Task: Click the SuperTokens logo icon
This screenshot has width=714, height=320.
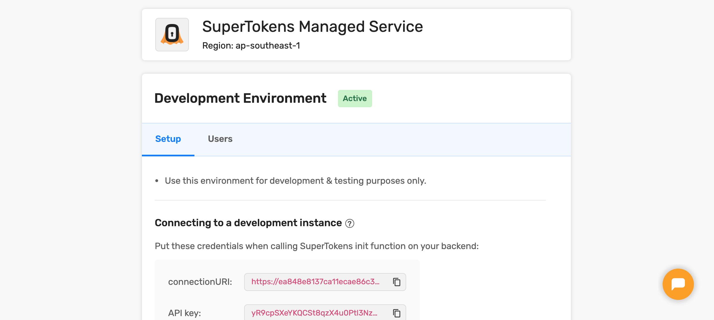Action: coord(172,35)
